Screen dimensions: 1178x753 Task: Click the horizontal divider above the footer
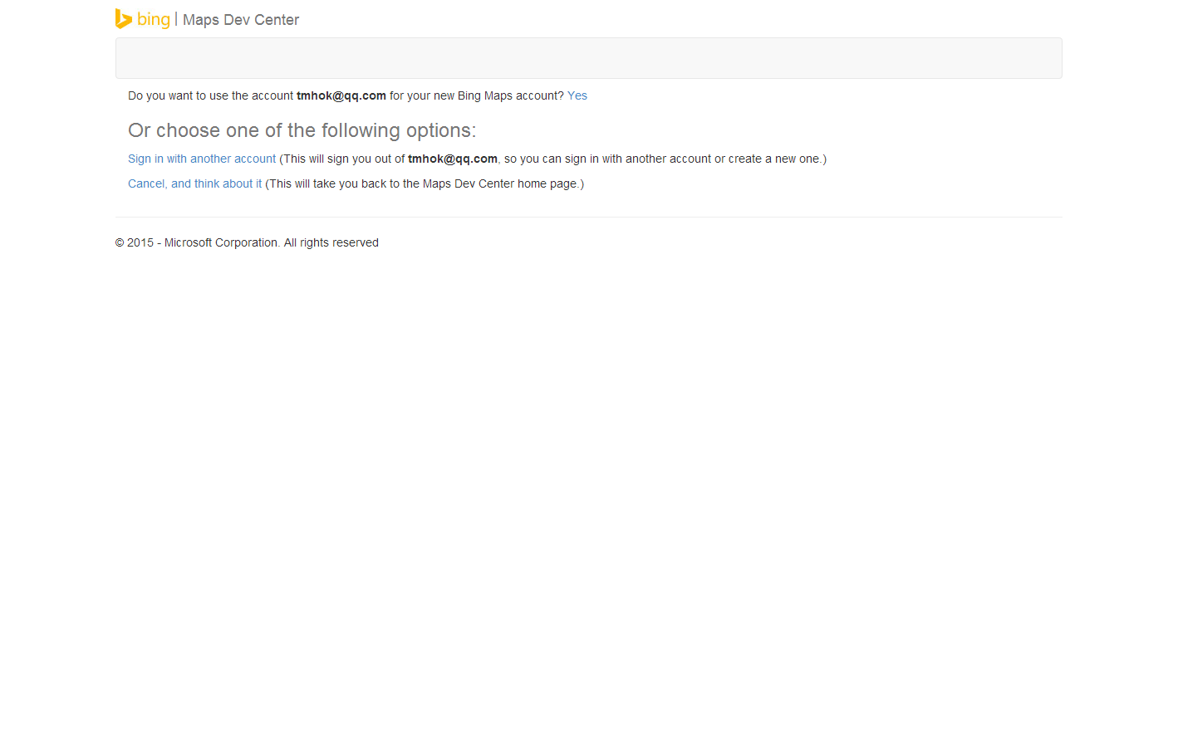click(x=588, y=218)
